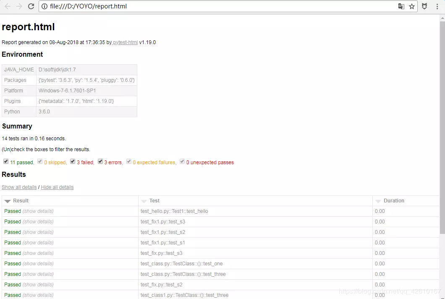Show details for test_class.py test_three row

[38, 274]
